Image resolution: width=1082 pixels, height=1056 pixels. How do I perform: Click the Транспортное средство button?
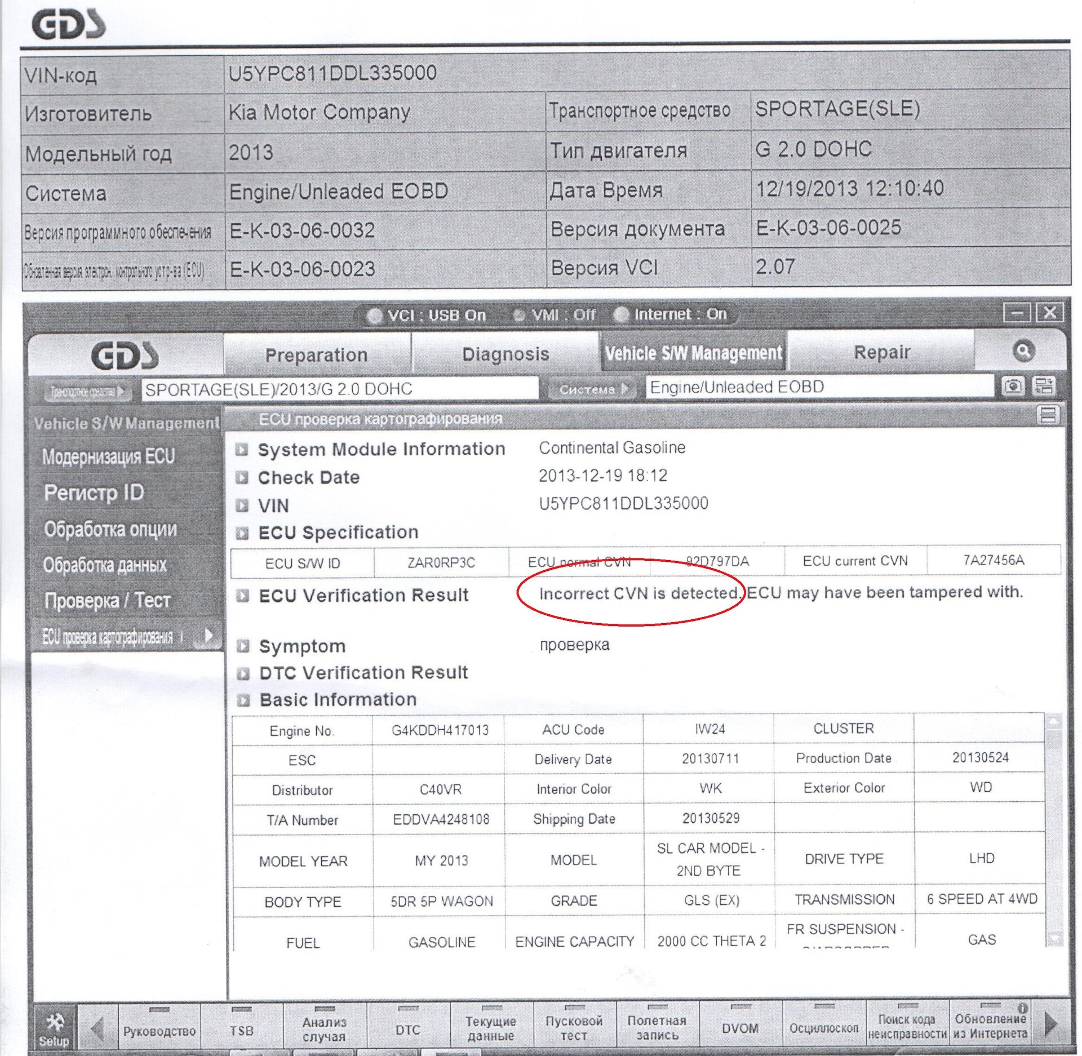pos(87,391)
